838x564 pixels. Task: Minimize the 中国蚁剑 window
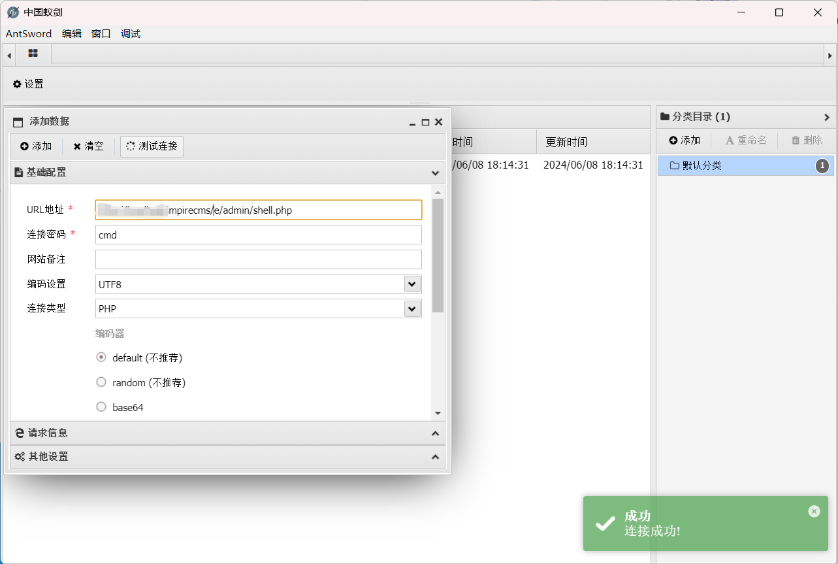pos(741,12)
